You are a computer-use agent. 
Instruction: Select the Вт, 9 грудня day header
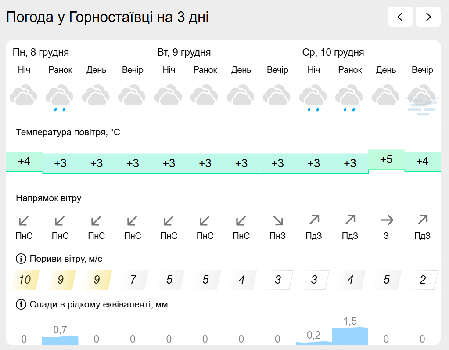click(184, 53)
